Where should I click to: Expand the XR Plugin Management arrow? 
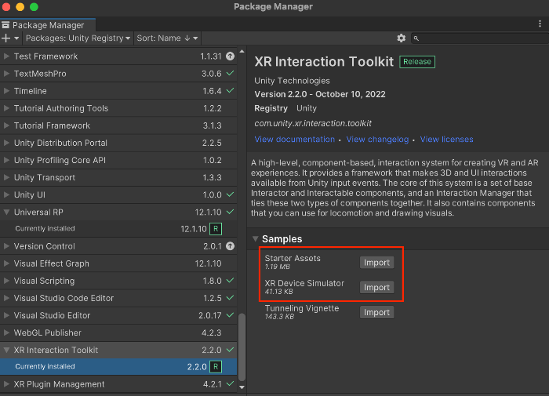6,384
